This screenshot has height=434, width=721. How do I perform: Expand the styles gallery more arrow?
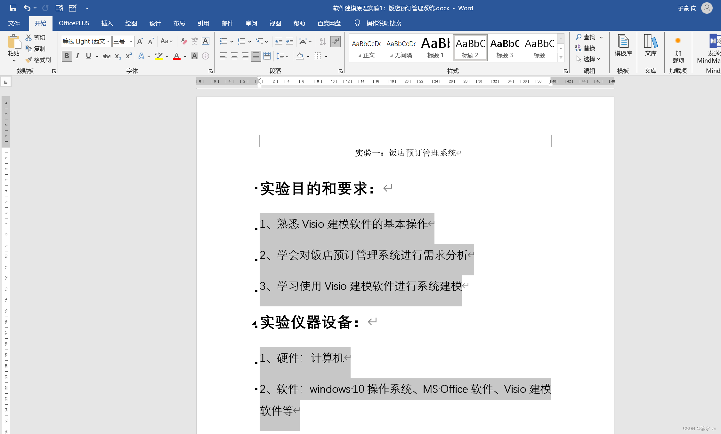561,58
